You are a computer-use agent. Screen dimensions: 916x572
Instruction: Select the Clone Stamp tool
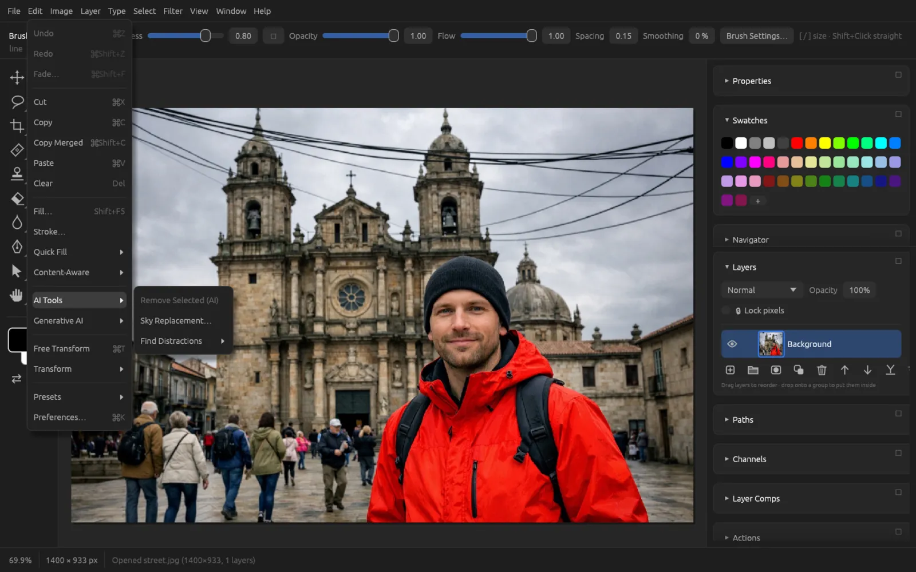point(17,173)
